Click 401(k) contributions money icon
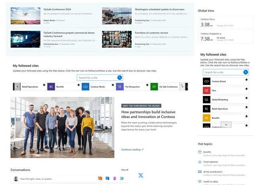 coord(200,172)
